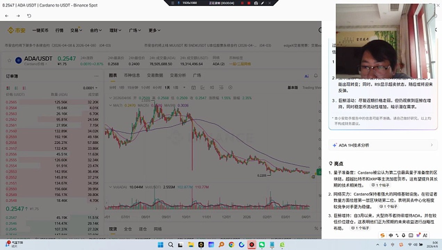Viewport: 442px width, 250px height.
Task: Open first 1个帖子 reference link
Action: point(380,185)
